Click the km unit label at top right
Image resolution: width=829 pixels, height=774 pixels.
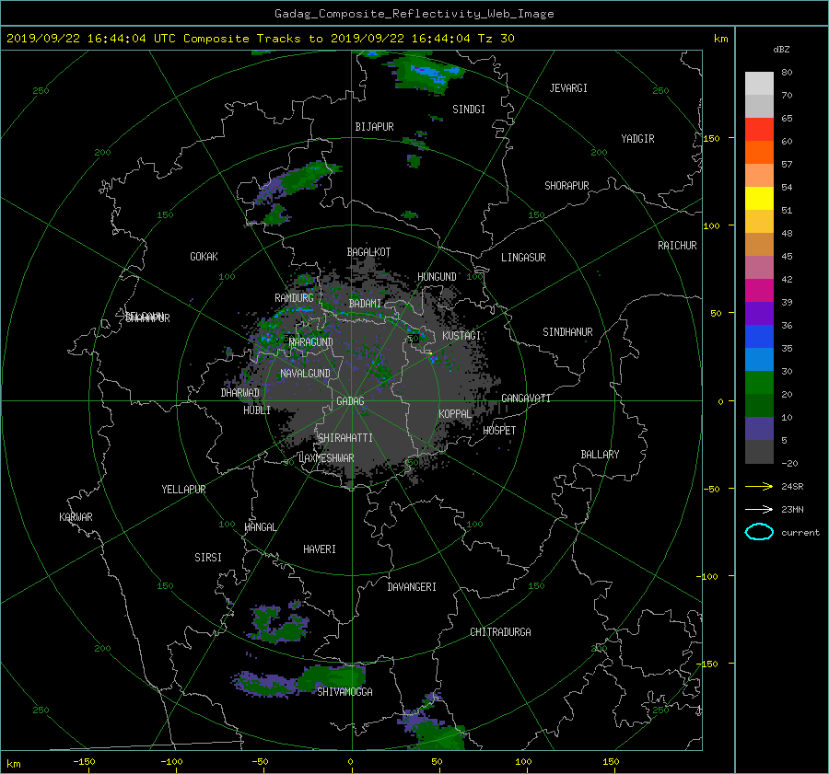coord(720,39)
